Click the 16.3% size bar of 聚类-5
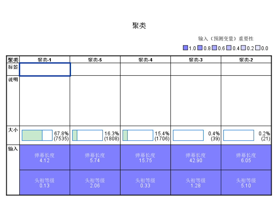Viewport: 280px width, 201px height. point(88,135)
